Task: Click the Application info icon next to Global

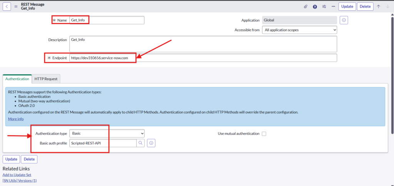Action: tap(344, 20)
